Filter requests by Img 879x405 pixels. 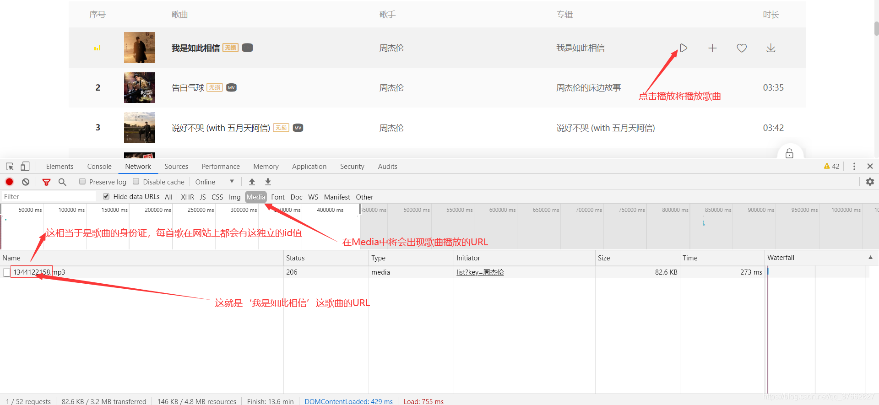coord(235,197)
